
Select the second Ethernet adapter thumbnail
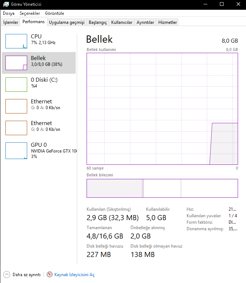(x=16, y=128)
